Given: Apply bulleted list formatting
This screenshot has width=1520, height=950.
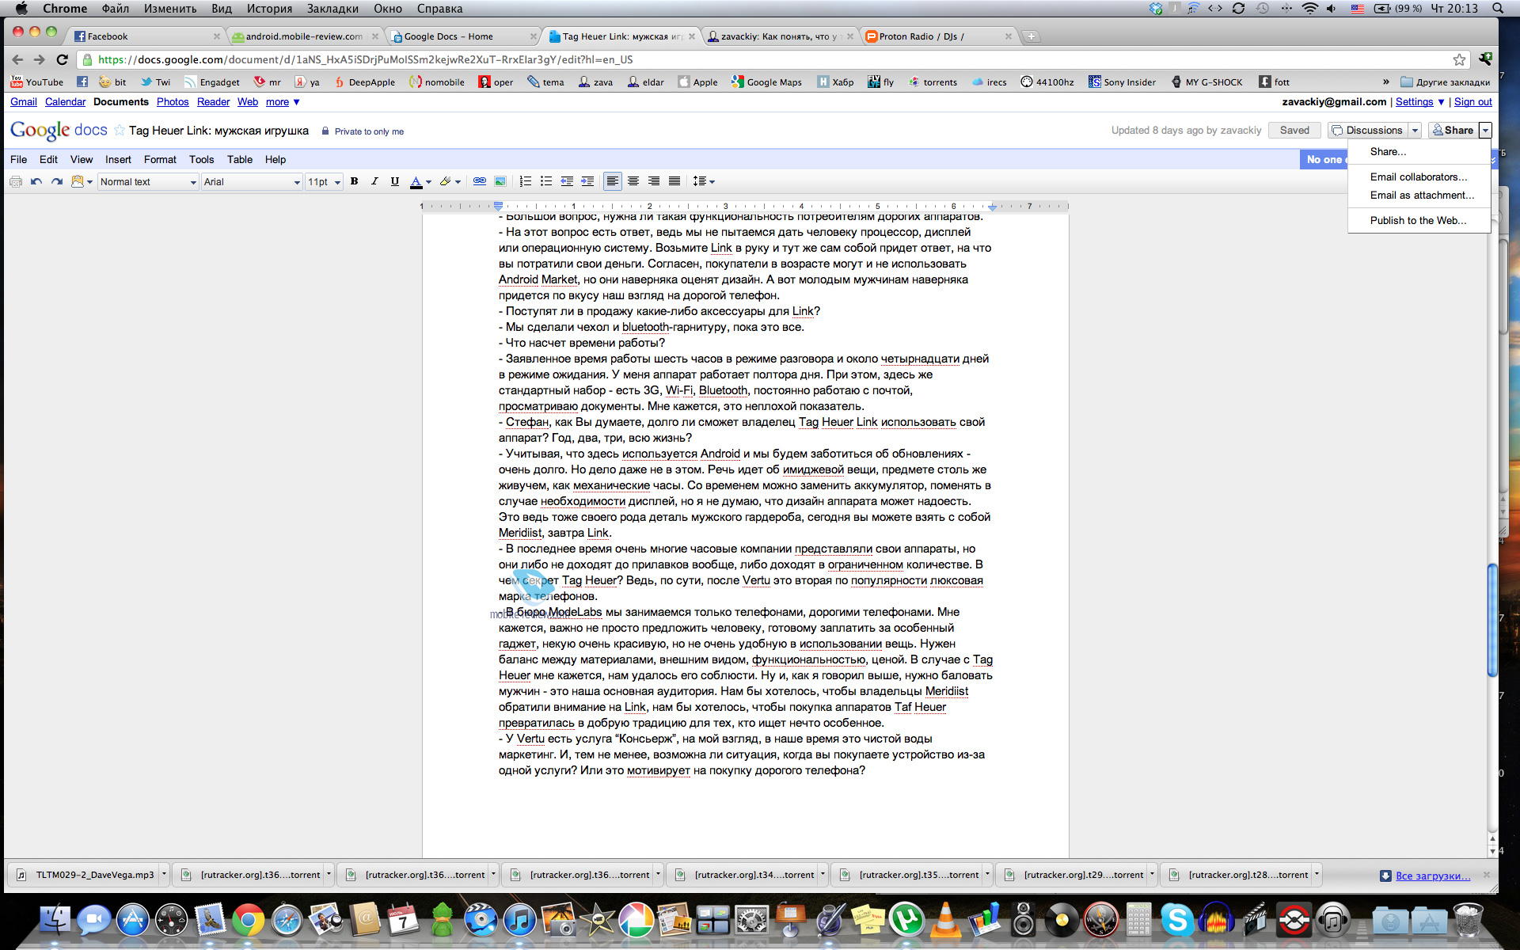Looking at the screenshot, I should pos(546,182).
